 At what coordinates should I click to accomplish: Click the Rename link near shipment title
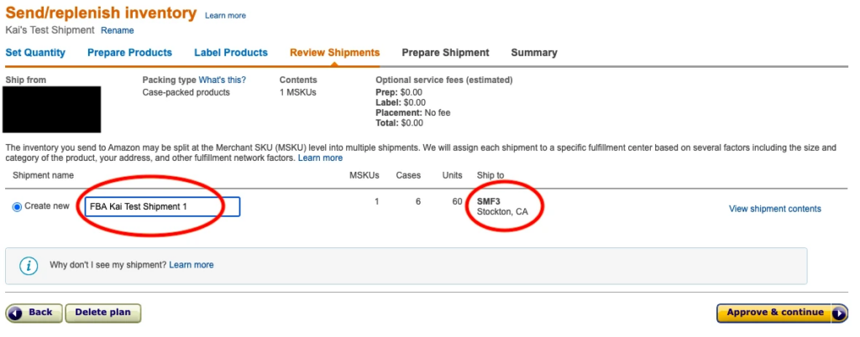point(118,31)
